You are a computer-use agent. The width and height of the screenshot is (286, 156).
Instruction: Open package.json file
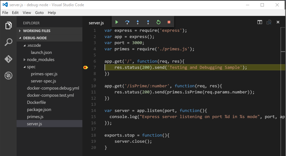pos(39,109)
